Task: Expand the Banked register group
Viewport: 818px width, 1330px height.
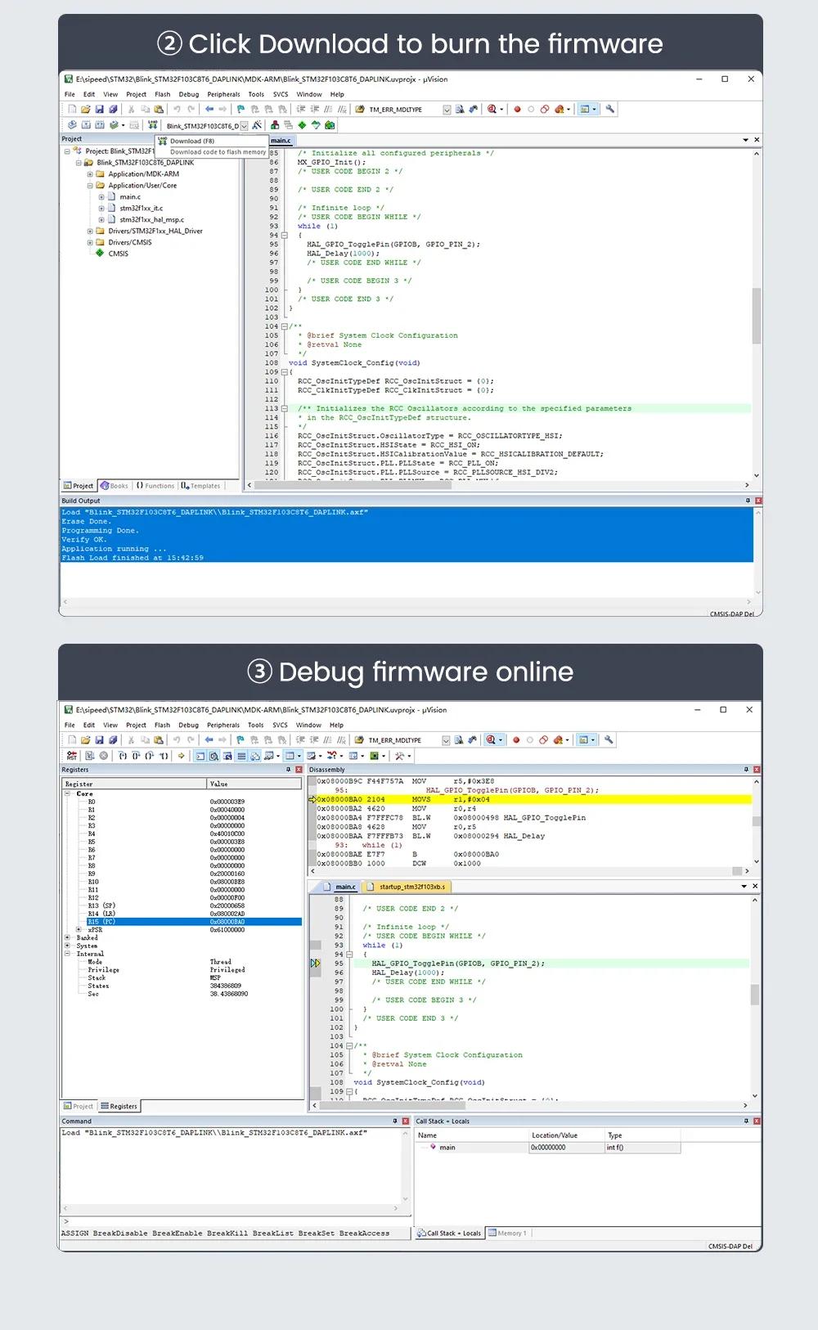Action: (67, 938)
